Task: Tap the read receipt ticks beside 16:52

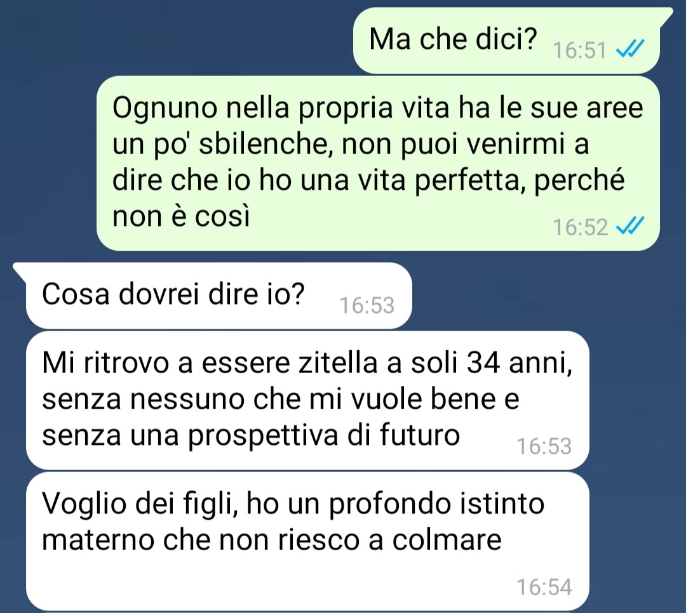Action: coord(630,226)
